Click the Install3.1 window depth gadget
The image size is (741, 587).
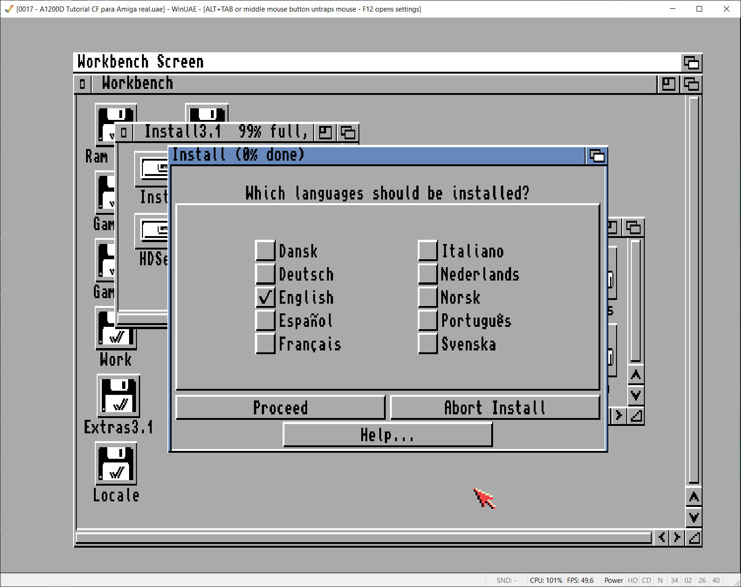point(348,133)
